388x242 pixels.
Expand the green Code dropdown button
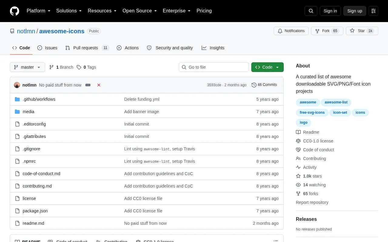(x=267, y=67)
